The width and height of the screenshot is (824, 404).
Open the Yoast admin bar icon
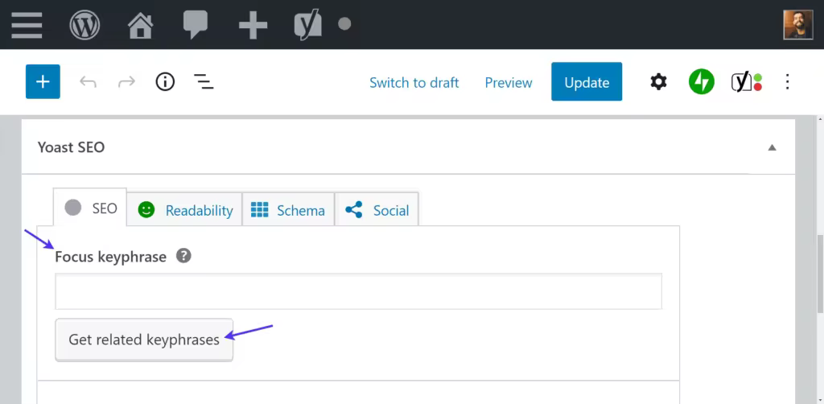click(308, 25)
